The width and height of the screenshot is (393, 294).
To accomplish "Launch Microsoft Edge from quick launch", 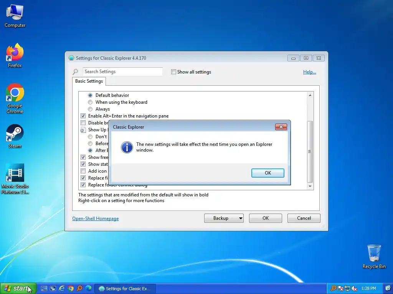I will tap(88, 289).
